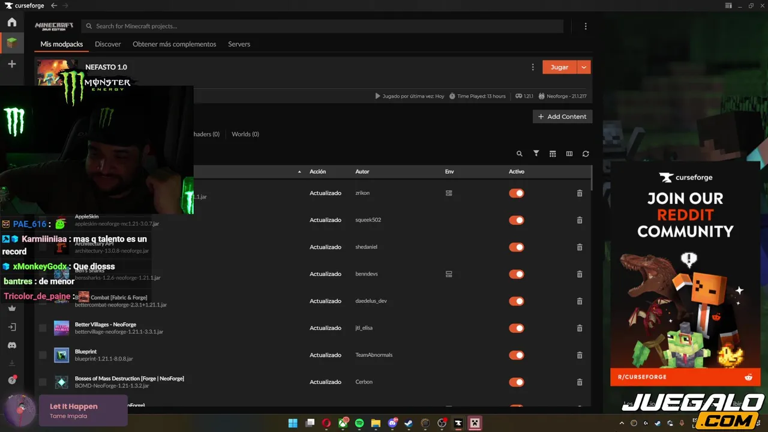Toggle name column sort arrow
768x432 pixels.
point(299,172)
